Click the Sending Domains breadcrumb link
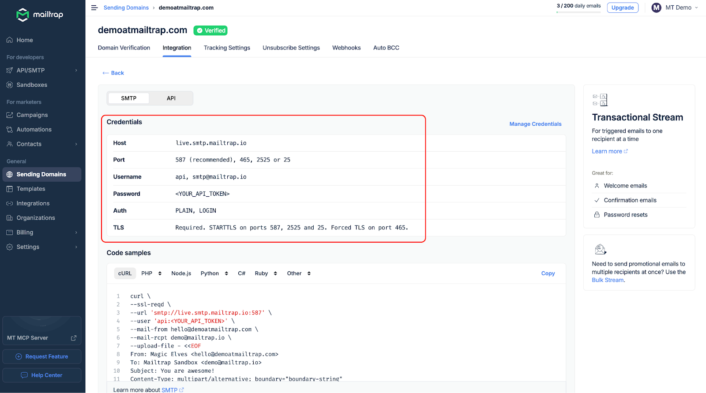The width and height of the screenshot is (706, 393). tap(126, 7)
